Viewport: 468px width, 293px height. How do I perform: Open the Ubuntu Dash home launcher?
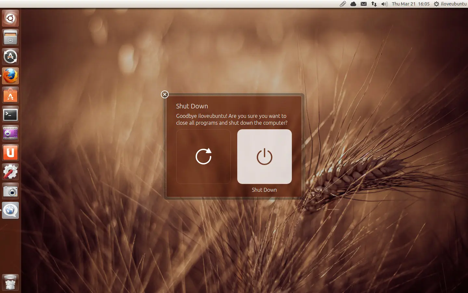point(10,18)
